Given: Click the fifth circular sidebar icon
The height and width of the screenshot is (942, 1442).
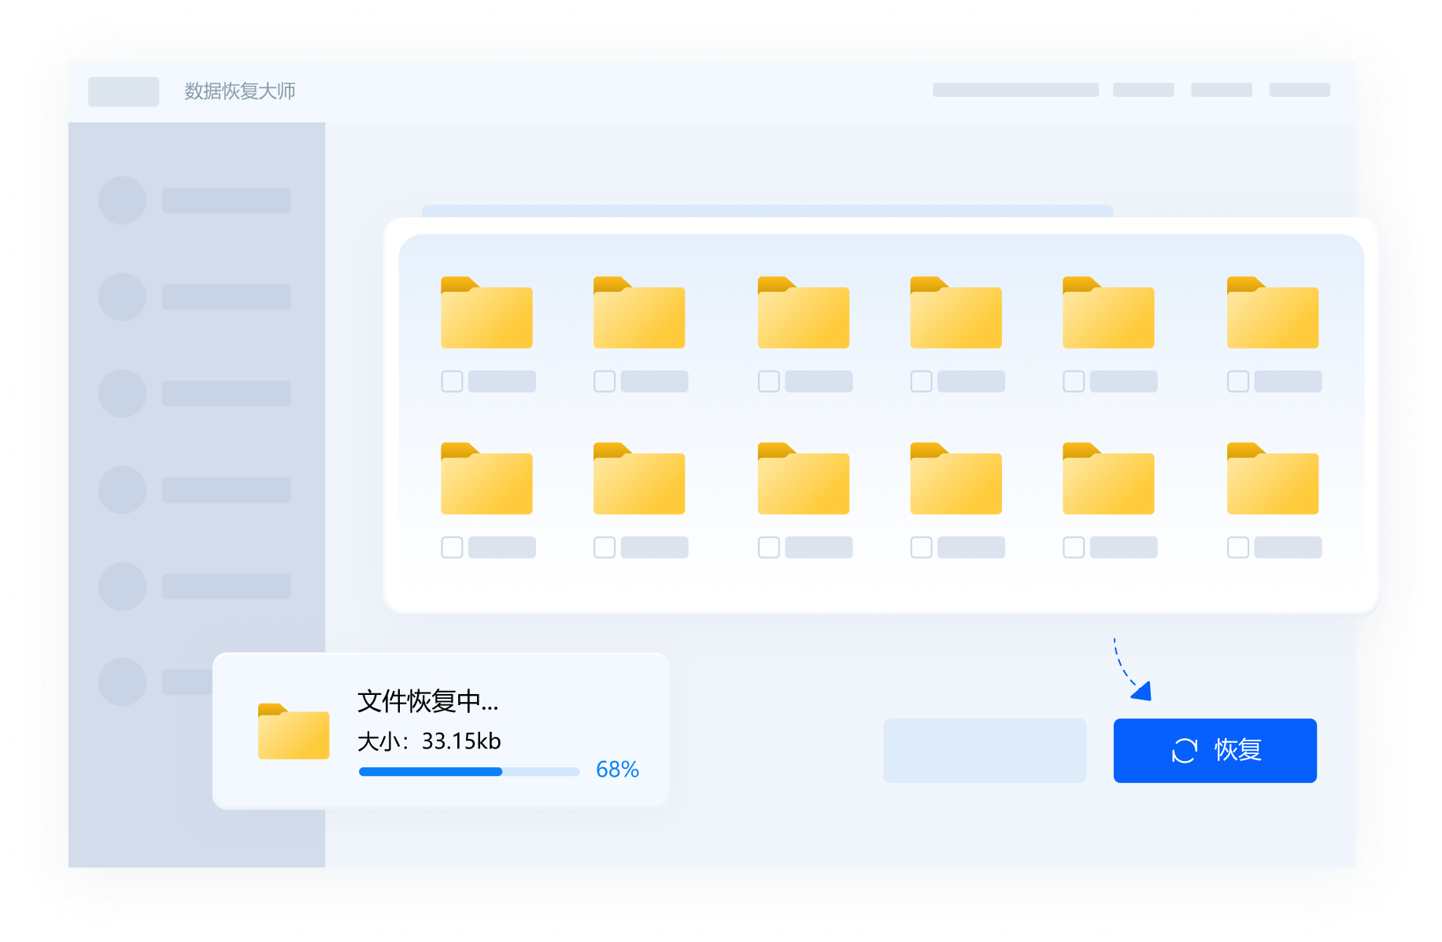Looking at the screenshot, I should pos(122,586).
